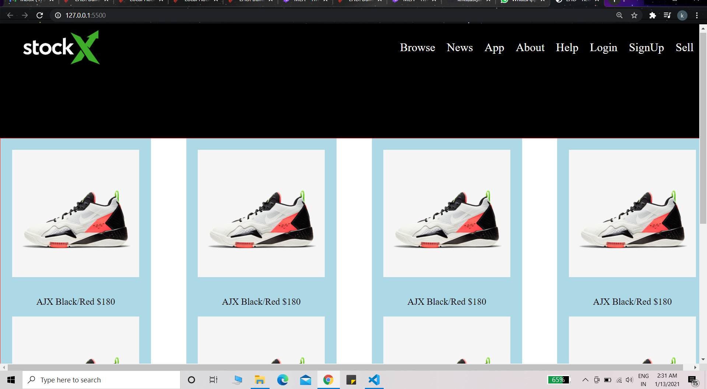
Task: Click the vertical scrollbar down arrow
Action: 703,360
